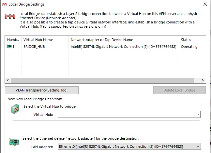Close the Local Bridge Settings window
Image resolution: width=211 pixels, height=153 pixels.
coord(204,5)
